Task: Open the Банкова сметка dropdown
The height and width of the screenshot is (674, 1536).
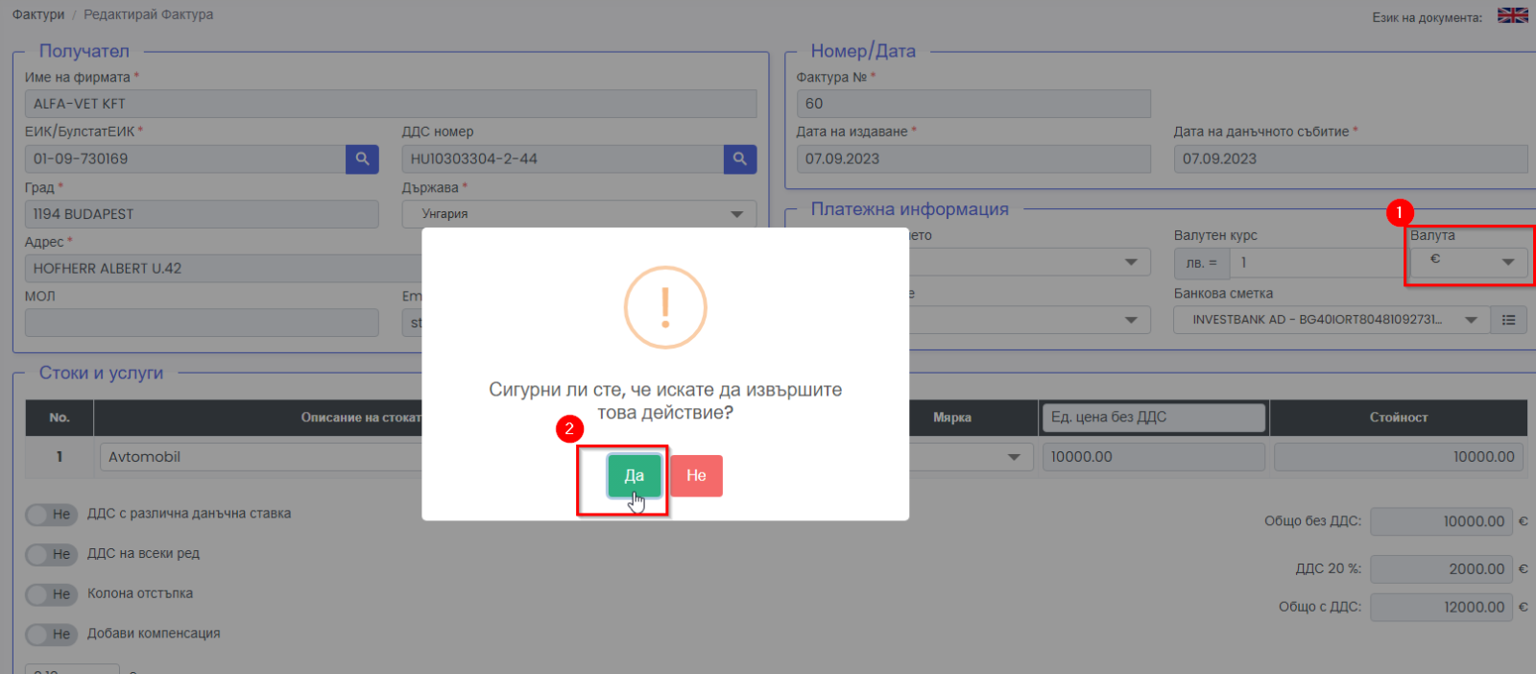Action: 1330,320
